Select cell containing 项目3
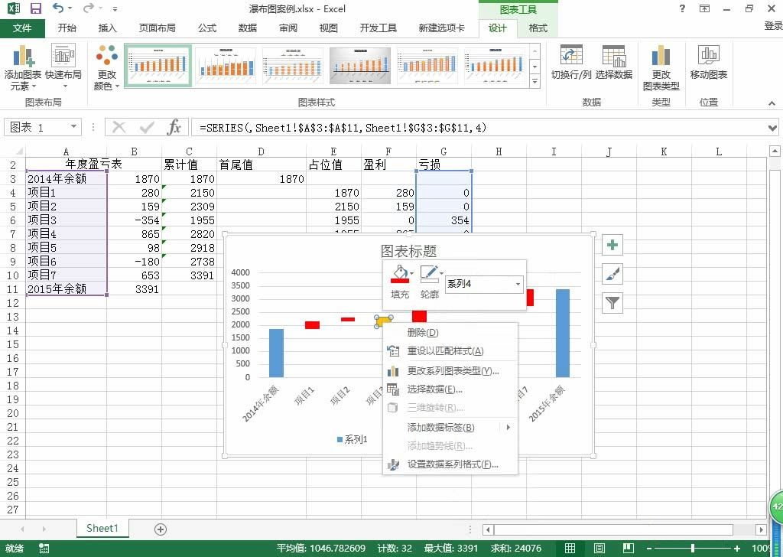The image size is (783, 557). coord(67,220)
